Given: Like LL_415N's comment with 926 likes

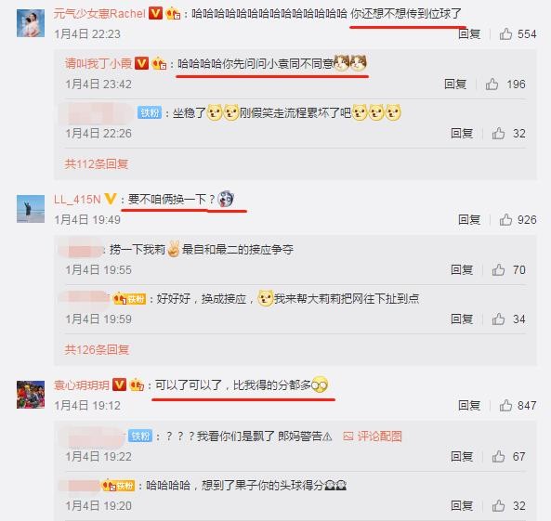Looking at the screenshot, I should click(505, 220).
